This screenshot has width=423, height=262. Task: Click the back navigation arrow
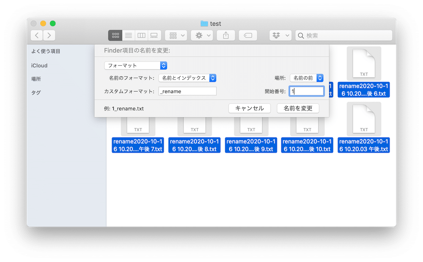pyautogui.click(x=37, y=35)
